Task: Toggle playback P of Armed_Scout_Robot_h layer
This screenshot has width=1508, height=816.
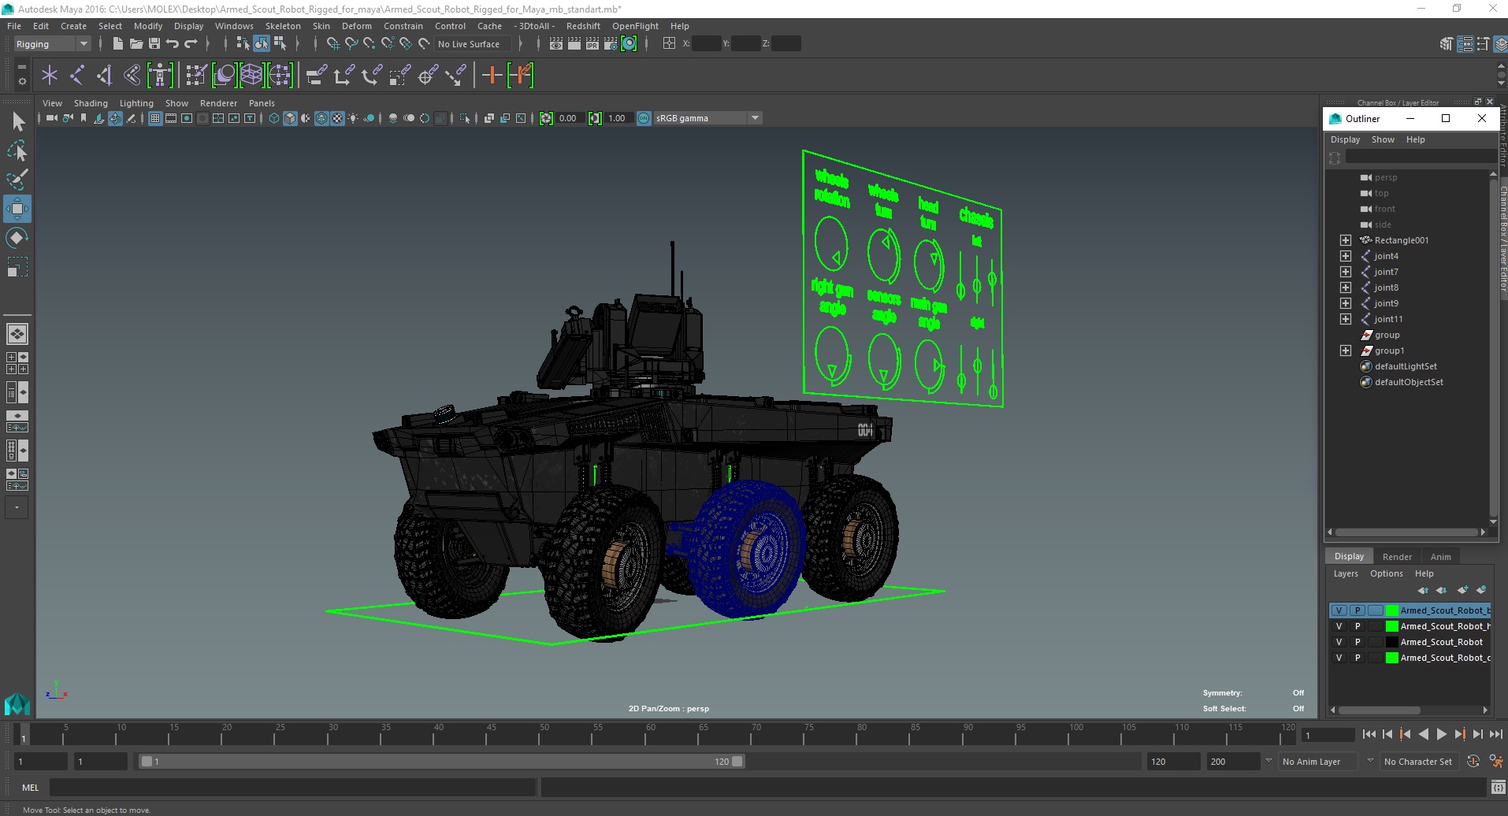Action: coord(1358,626)
